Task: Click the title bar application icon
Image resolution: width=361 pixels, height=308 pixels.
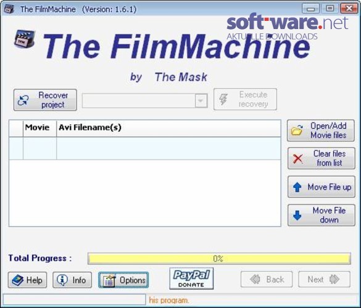Action: point(9,9)
